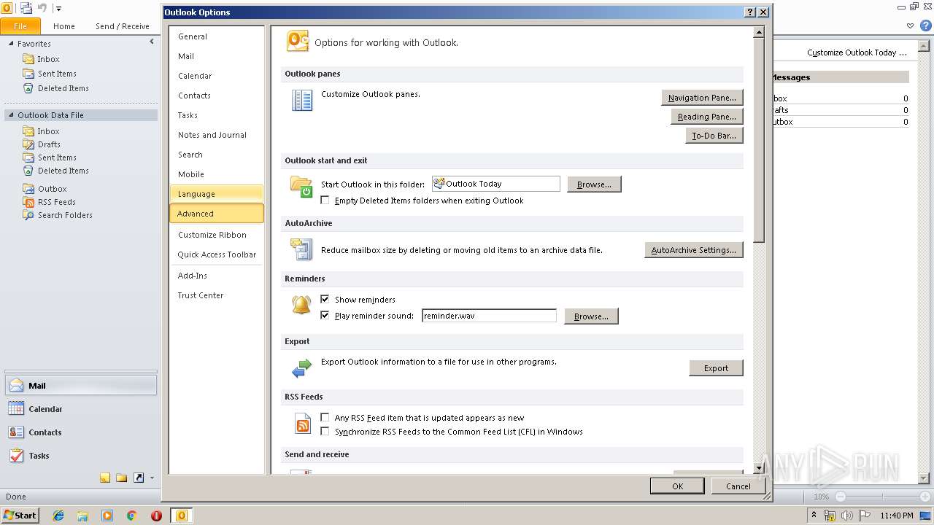The width and height of the screenshot is (934, 525).
Task: Open the File tab
Action: pos(20,26)
